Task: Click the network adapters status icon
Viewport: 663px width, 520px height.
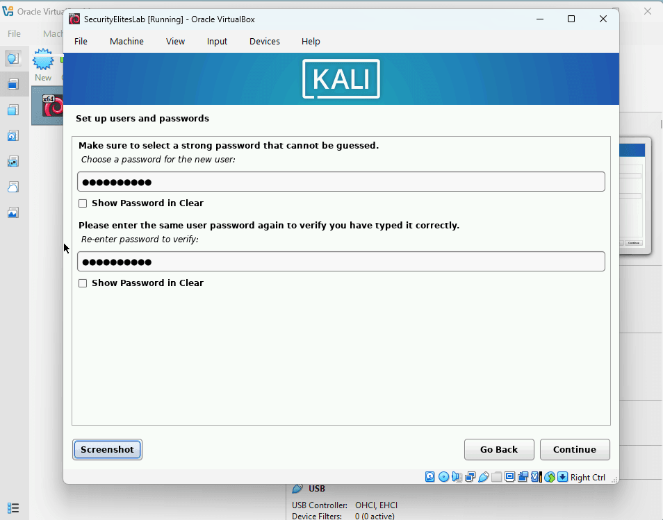Action: 470,477
